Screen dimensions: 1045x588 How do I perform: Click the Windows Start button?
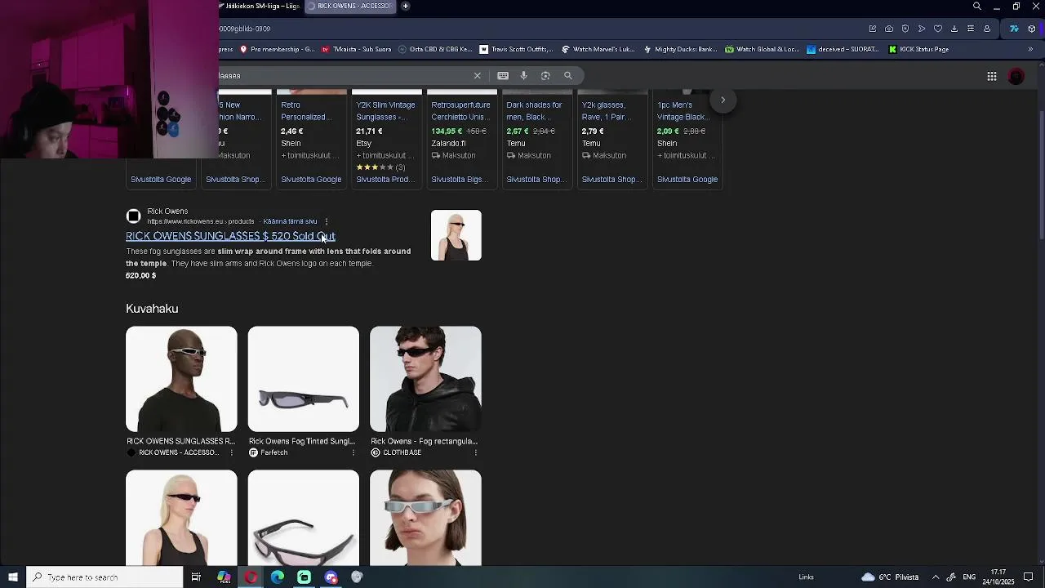13,577
